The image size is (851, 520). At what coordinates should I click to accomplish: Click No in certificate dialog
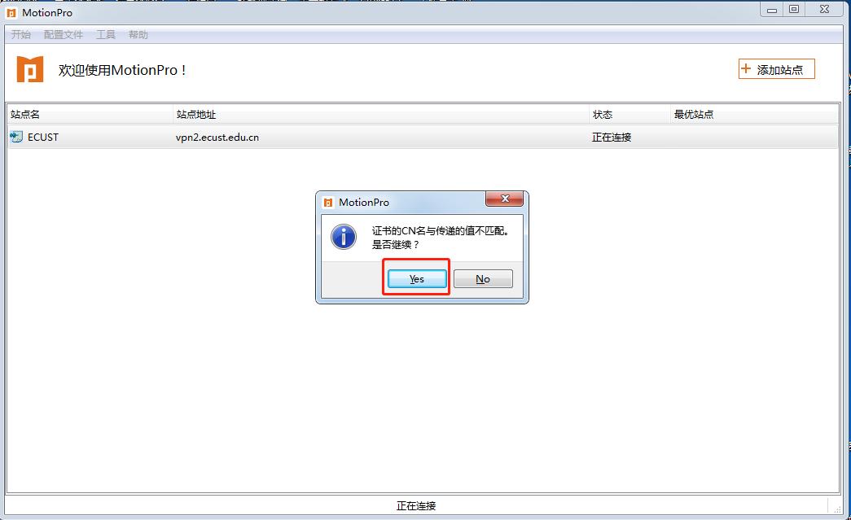click(x=483, y=278)
